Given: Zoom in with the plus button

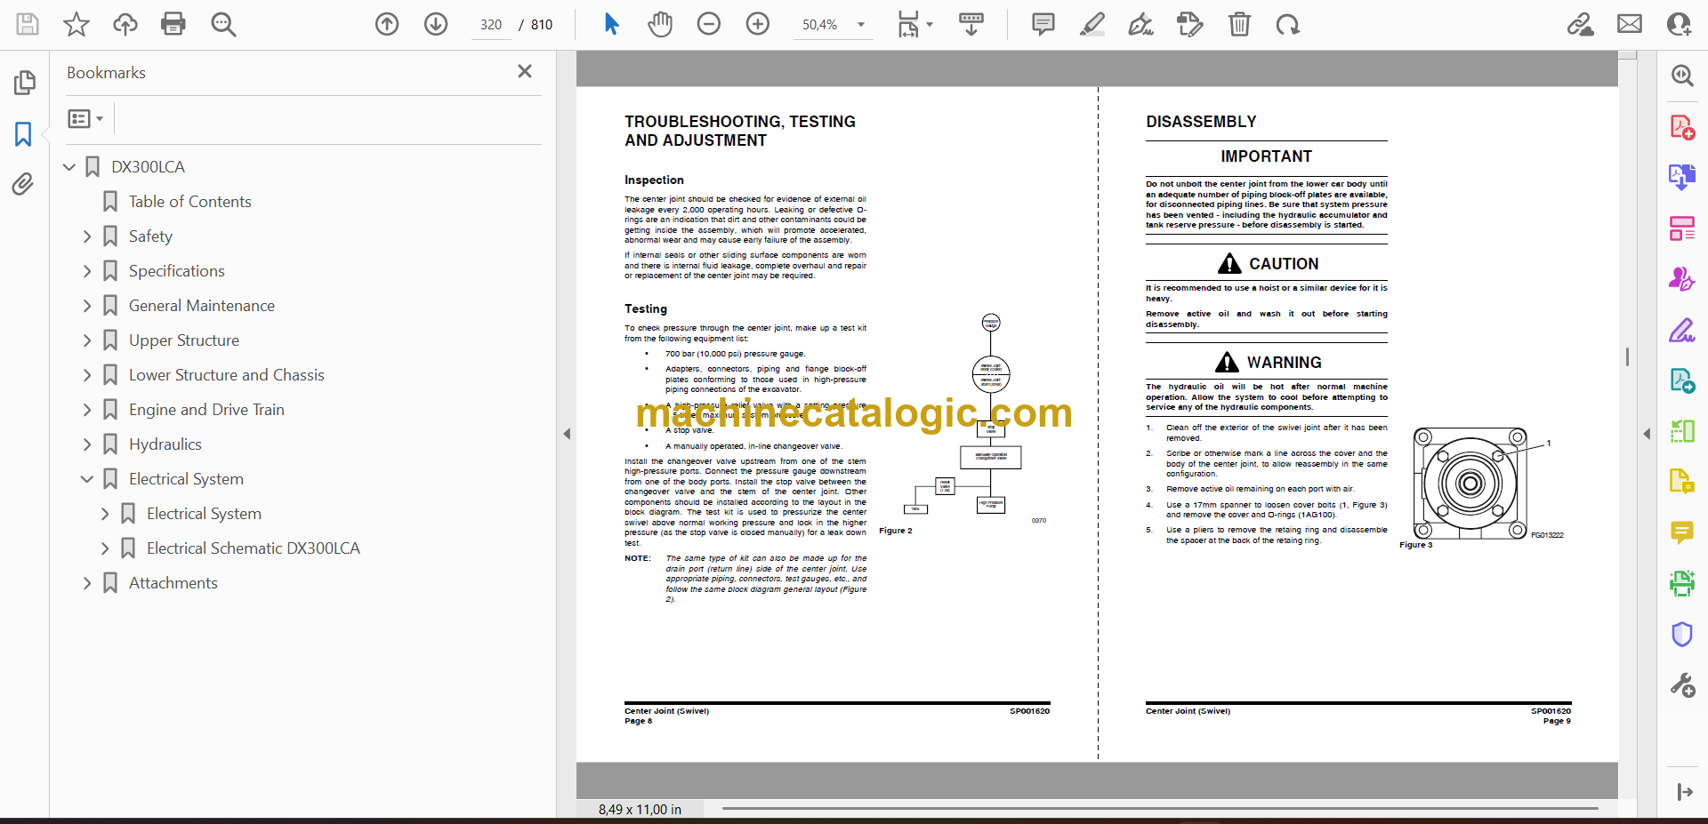Looking at the screenshot, I should pyautogui.click(x=758, y=24).
